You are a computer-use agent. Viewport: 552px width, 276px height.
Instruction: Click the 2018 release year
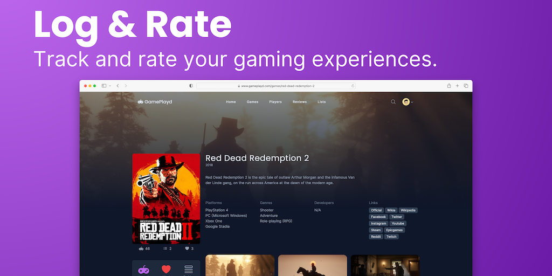[x=209, y=165]
